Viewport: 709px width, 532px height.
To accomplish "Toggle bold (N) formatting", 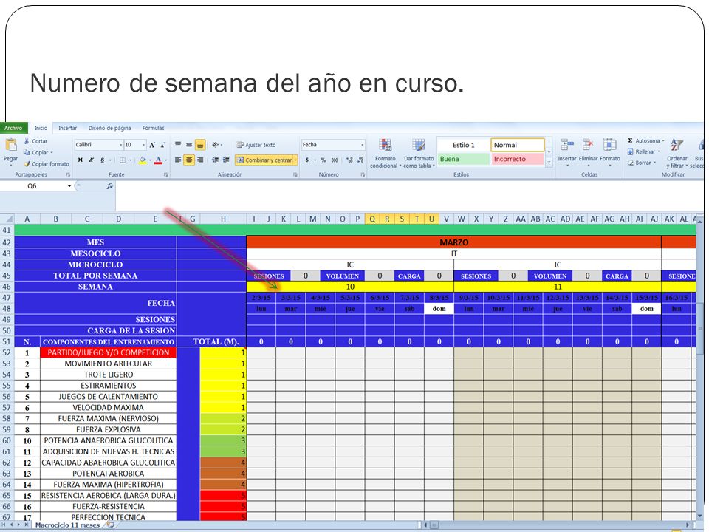I will pyautogui.click(x=80, y=160).
